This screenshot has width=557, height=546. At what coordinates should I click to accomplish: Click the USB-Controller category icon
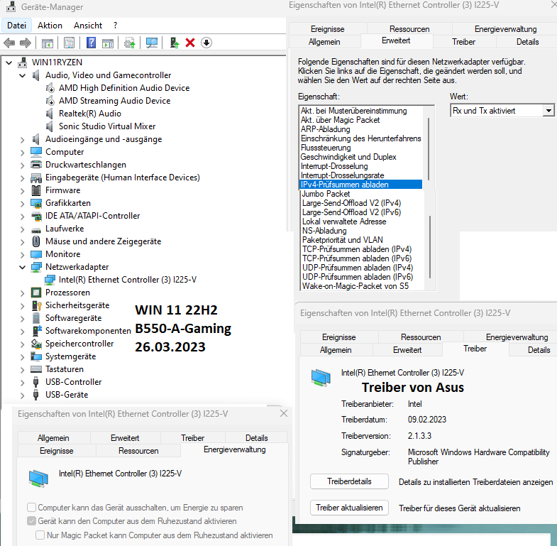(x=35, y=382)
